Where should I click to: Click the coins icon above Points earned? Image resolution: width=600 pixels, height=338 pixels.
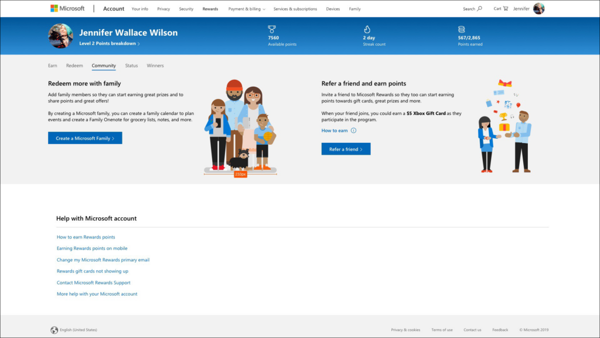tap(462, 29)
